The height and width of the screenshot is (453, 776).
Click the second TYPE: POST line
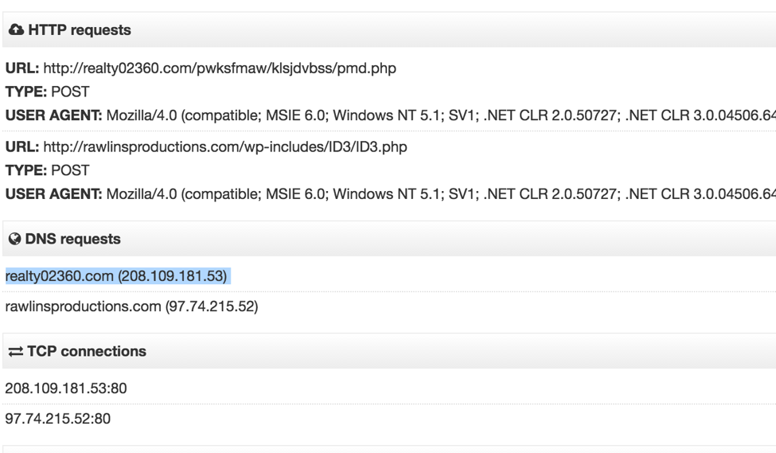pyautogui.click(x=48, y=170)
